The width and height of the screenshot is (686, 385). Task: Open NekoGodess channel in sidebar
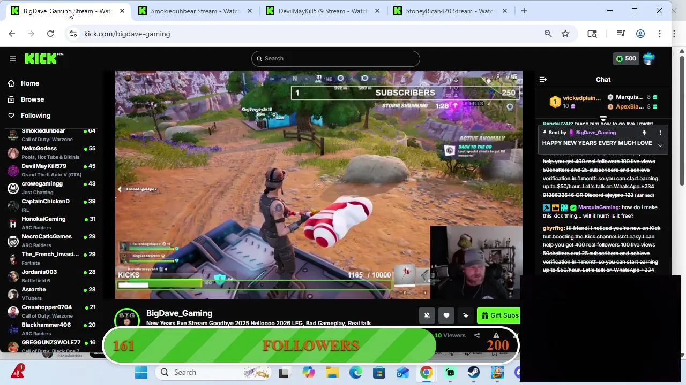pyautogui.click(x=51, y=152)
